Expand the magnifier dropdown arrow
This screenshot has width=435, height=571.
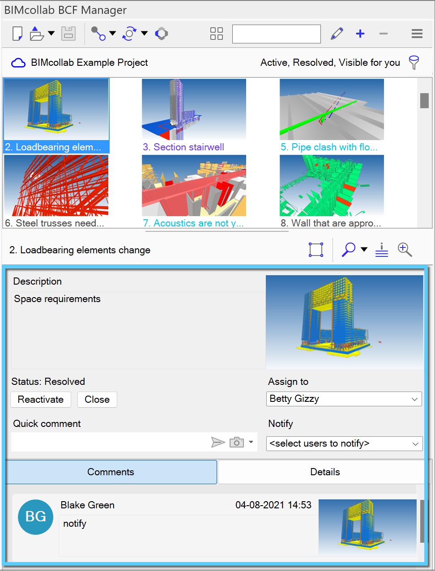point(364,249)
